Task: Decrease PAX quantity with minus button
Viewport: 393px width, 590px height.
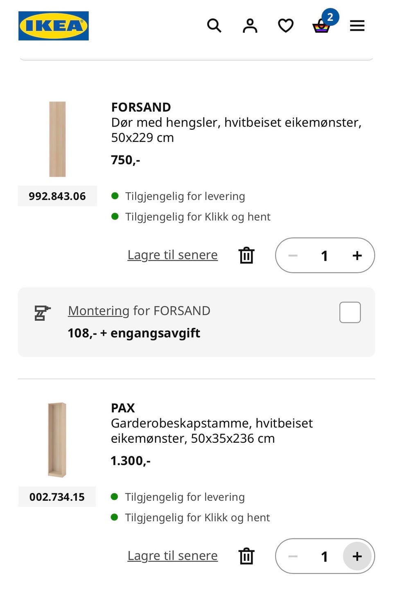Action: pos(293,556)
